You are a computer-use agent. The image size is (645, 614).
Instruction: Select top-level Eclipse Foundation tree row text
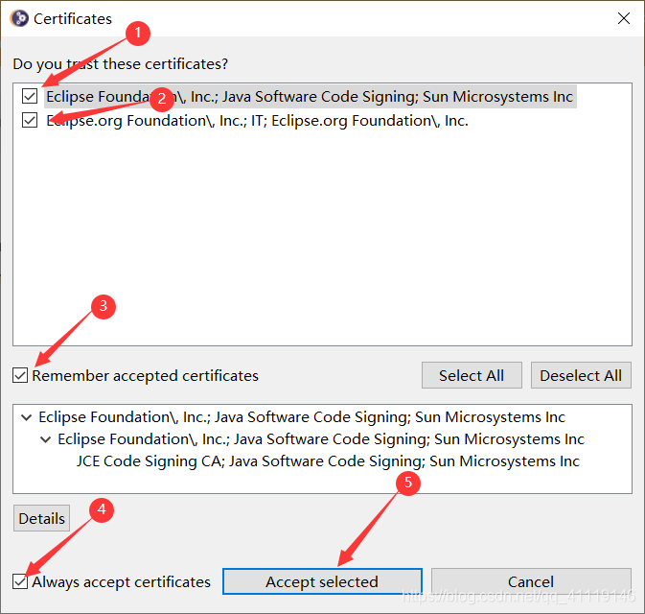point(302,417)
